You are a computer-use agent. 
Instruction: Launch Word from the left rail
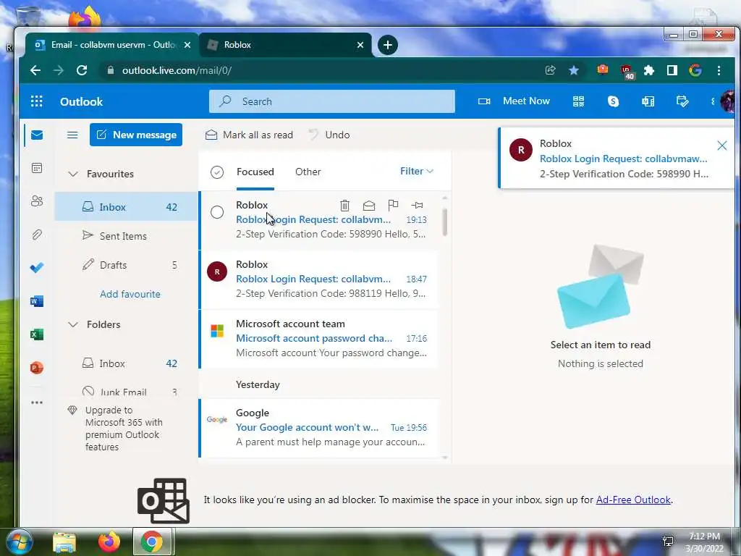click(37, 301)
